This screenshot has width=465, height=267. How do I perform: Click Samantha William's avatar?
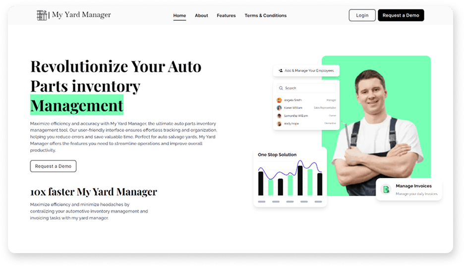pyautogui.click(x=279, y=116)
